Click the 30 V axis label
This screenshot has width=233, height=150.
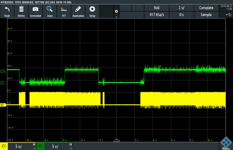pos(10,29)
